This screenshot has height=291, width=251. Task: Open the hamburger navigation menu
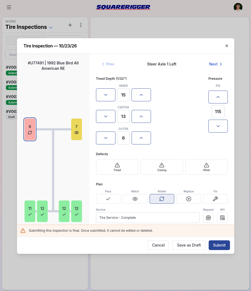[x=9, y=7]
